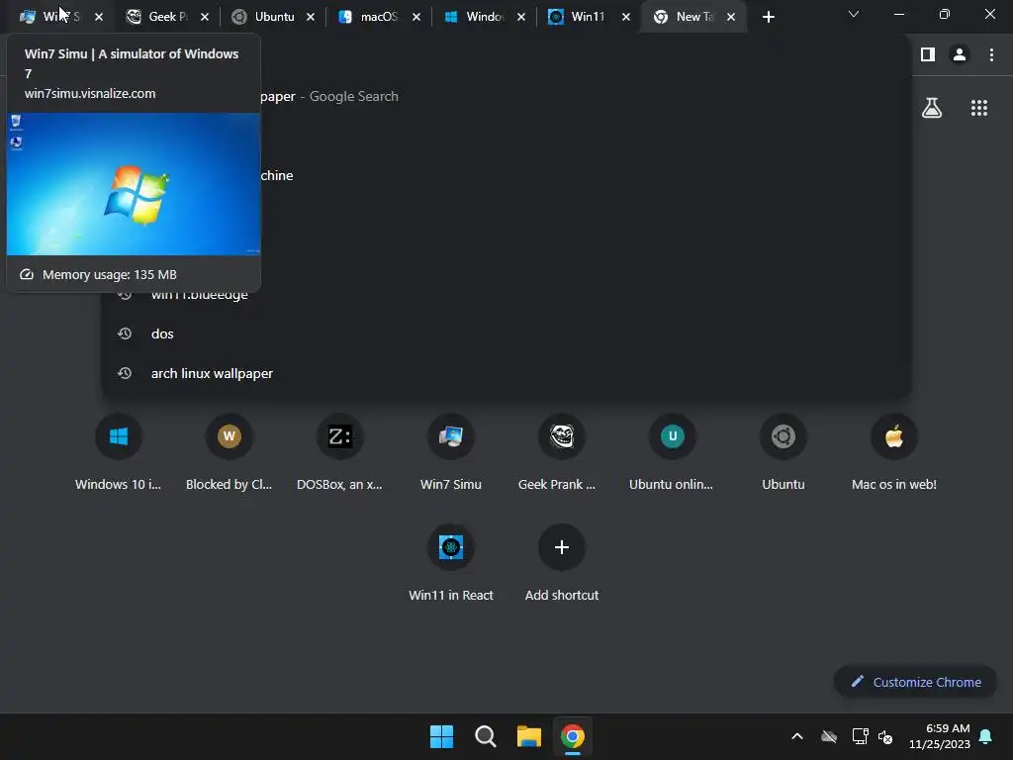
Task: Open the DOSBox shortcut
Action: [340, 453]
